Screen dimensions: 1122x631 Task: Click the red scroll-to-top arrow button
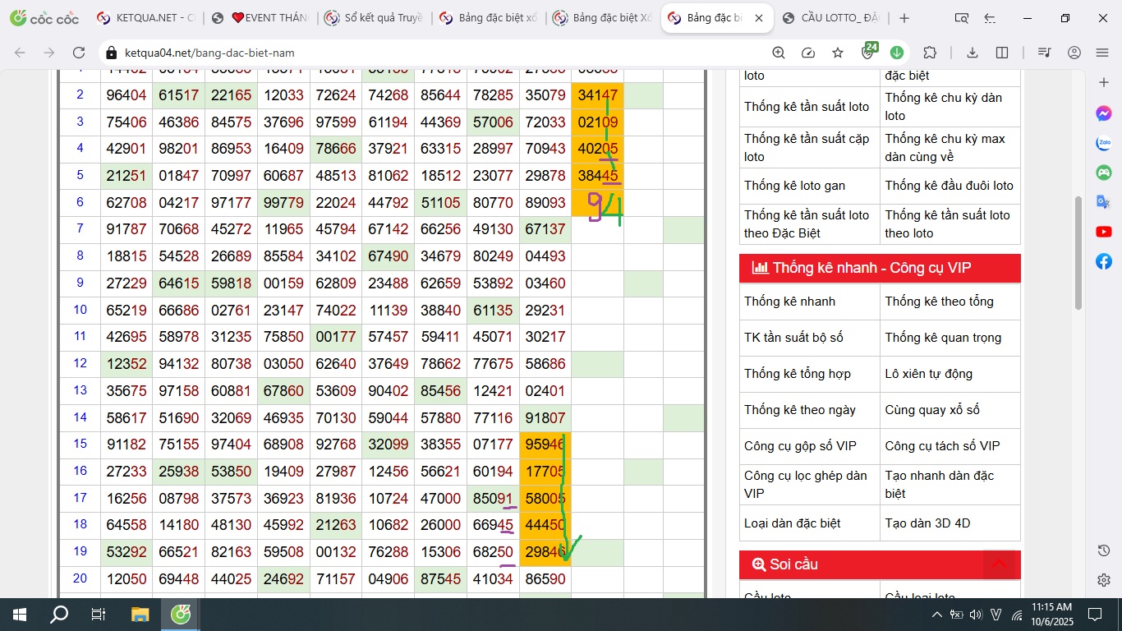click(x=1000, y=564)
